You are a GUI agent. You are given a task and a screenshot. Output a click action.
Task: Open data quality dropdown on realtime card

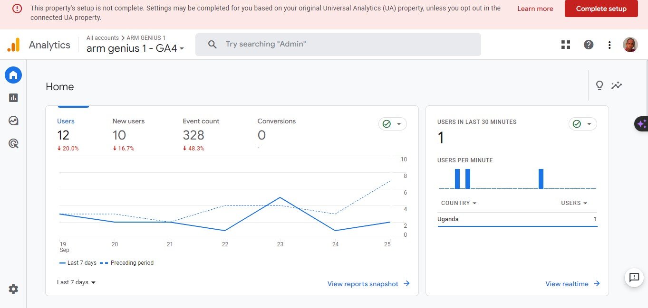pos(583,124)
